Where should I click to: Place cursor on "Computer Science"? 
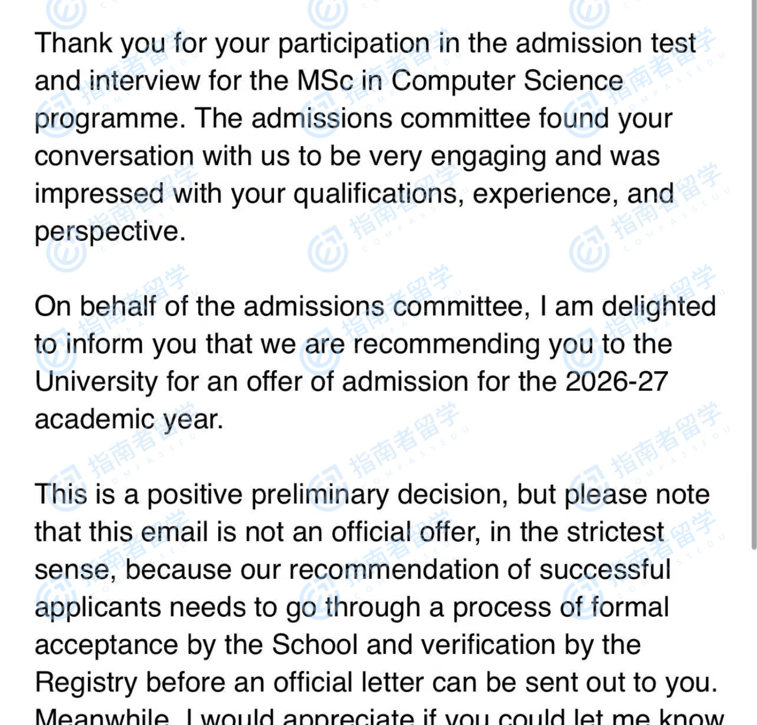point(507,81)
